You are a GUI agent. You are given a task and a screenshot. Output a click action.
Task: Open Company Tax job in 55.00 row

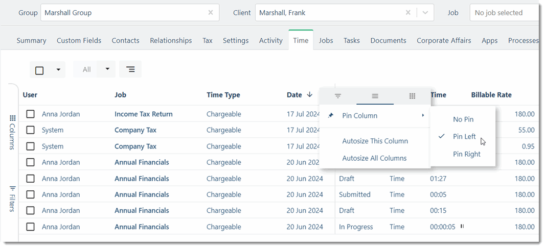[x=135, y=130]
